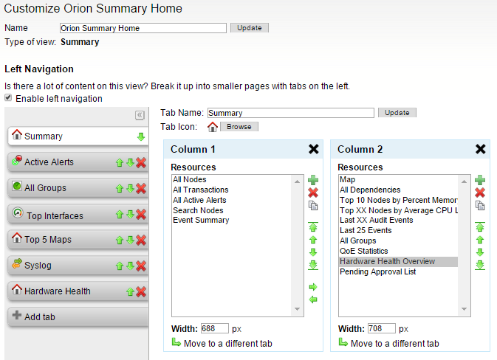
Task: Clone selected resource in Column 1
Action: coord(313,206)
